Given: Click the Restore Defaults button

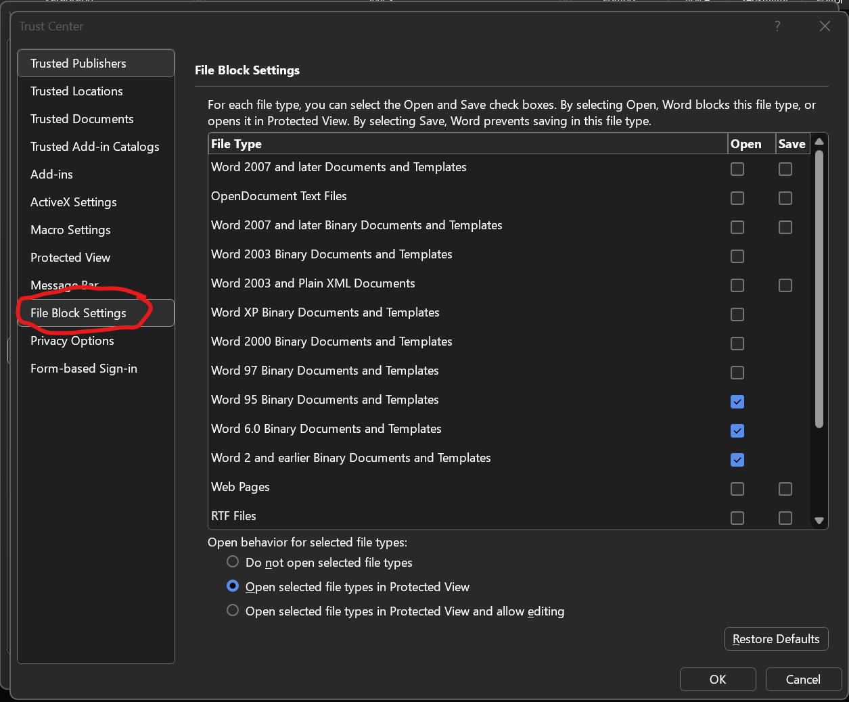Looking at the screenshot, I should point(776,639).
